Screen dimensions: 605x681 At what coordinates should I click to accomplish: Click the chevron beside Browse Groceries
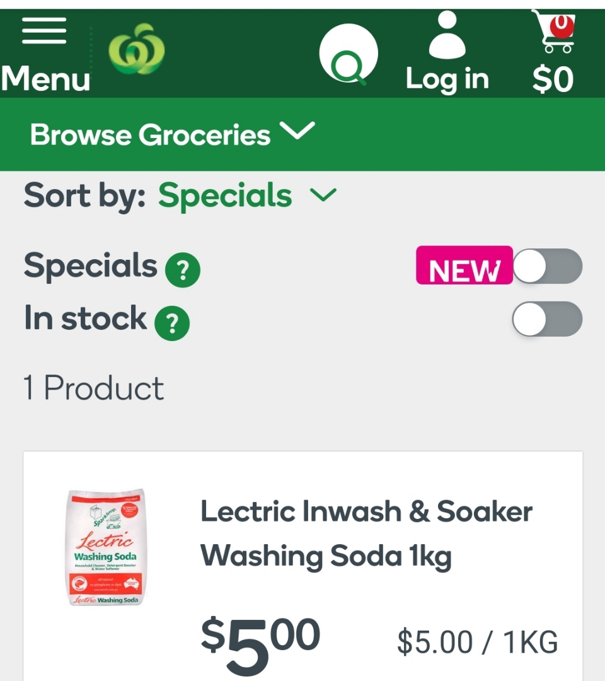click(x=297, y=131)
